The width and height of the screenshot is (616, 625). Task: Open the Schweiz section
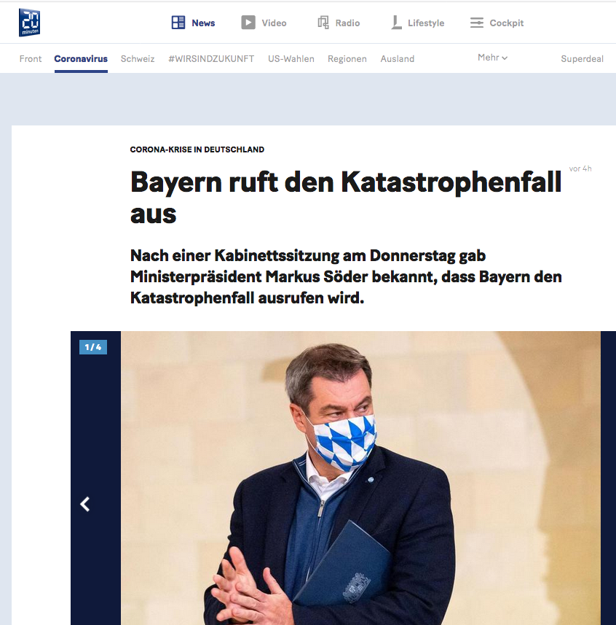[138, 59]
